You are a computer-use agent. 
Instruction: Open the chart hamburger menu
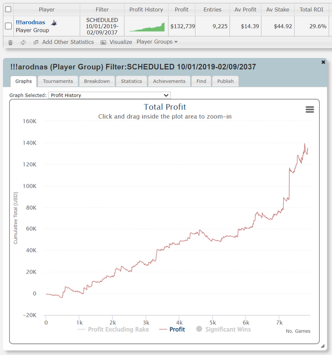coord(310,110)
